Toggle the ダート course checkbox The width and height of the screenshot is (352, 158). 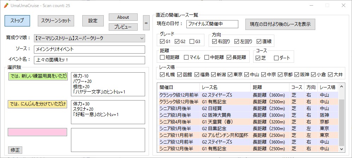(276, 57)
